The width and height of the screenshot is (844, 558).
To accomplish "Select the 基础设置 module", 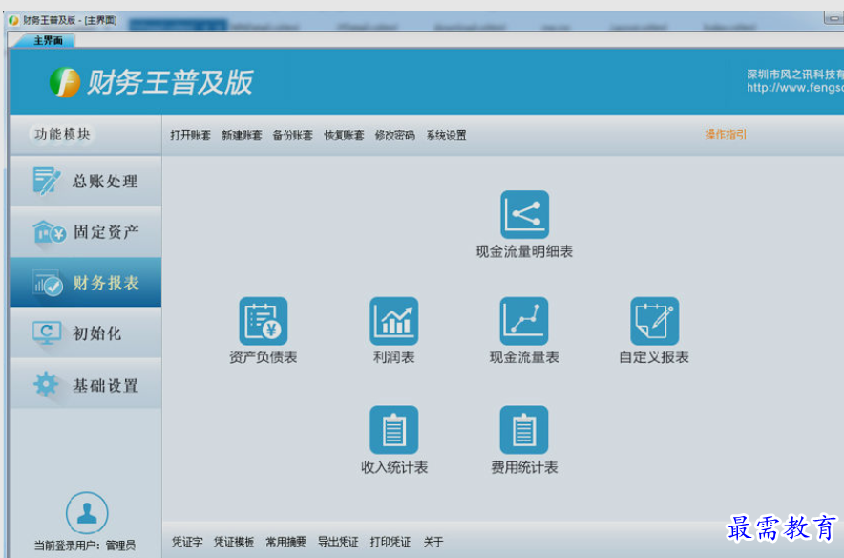I will point(86,384).
